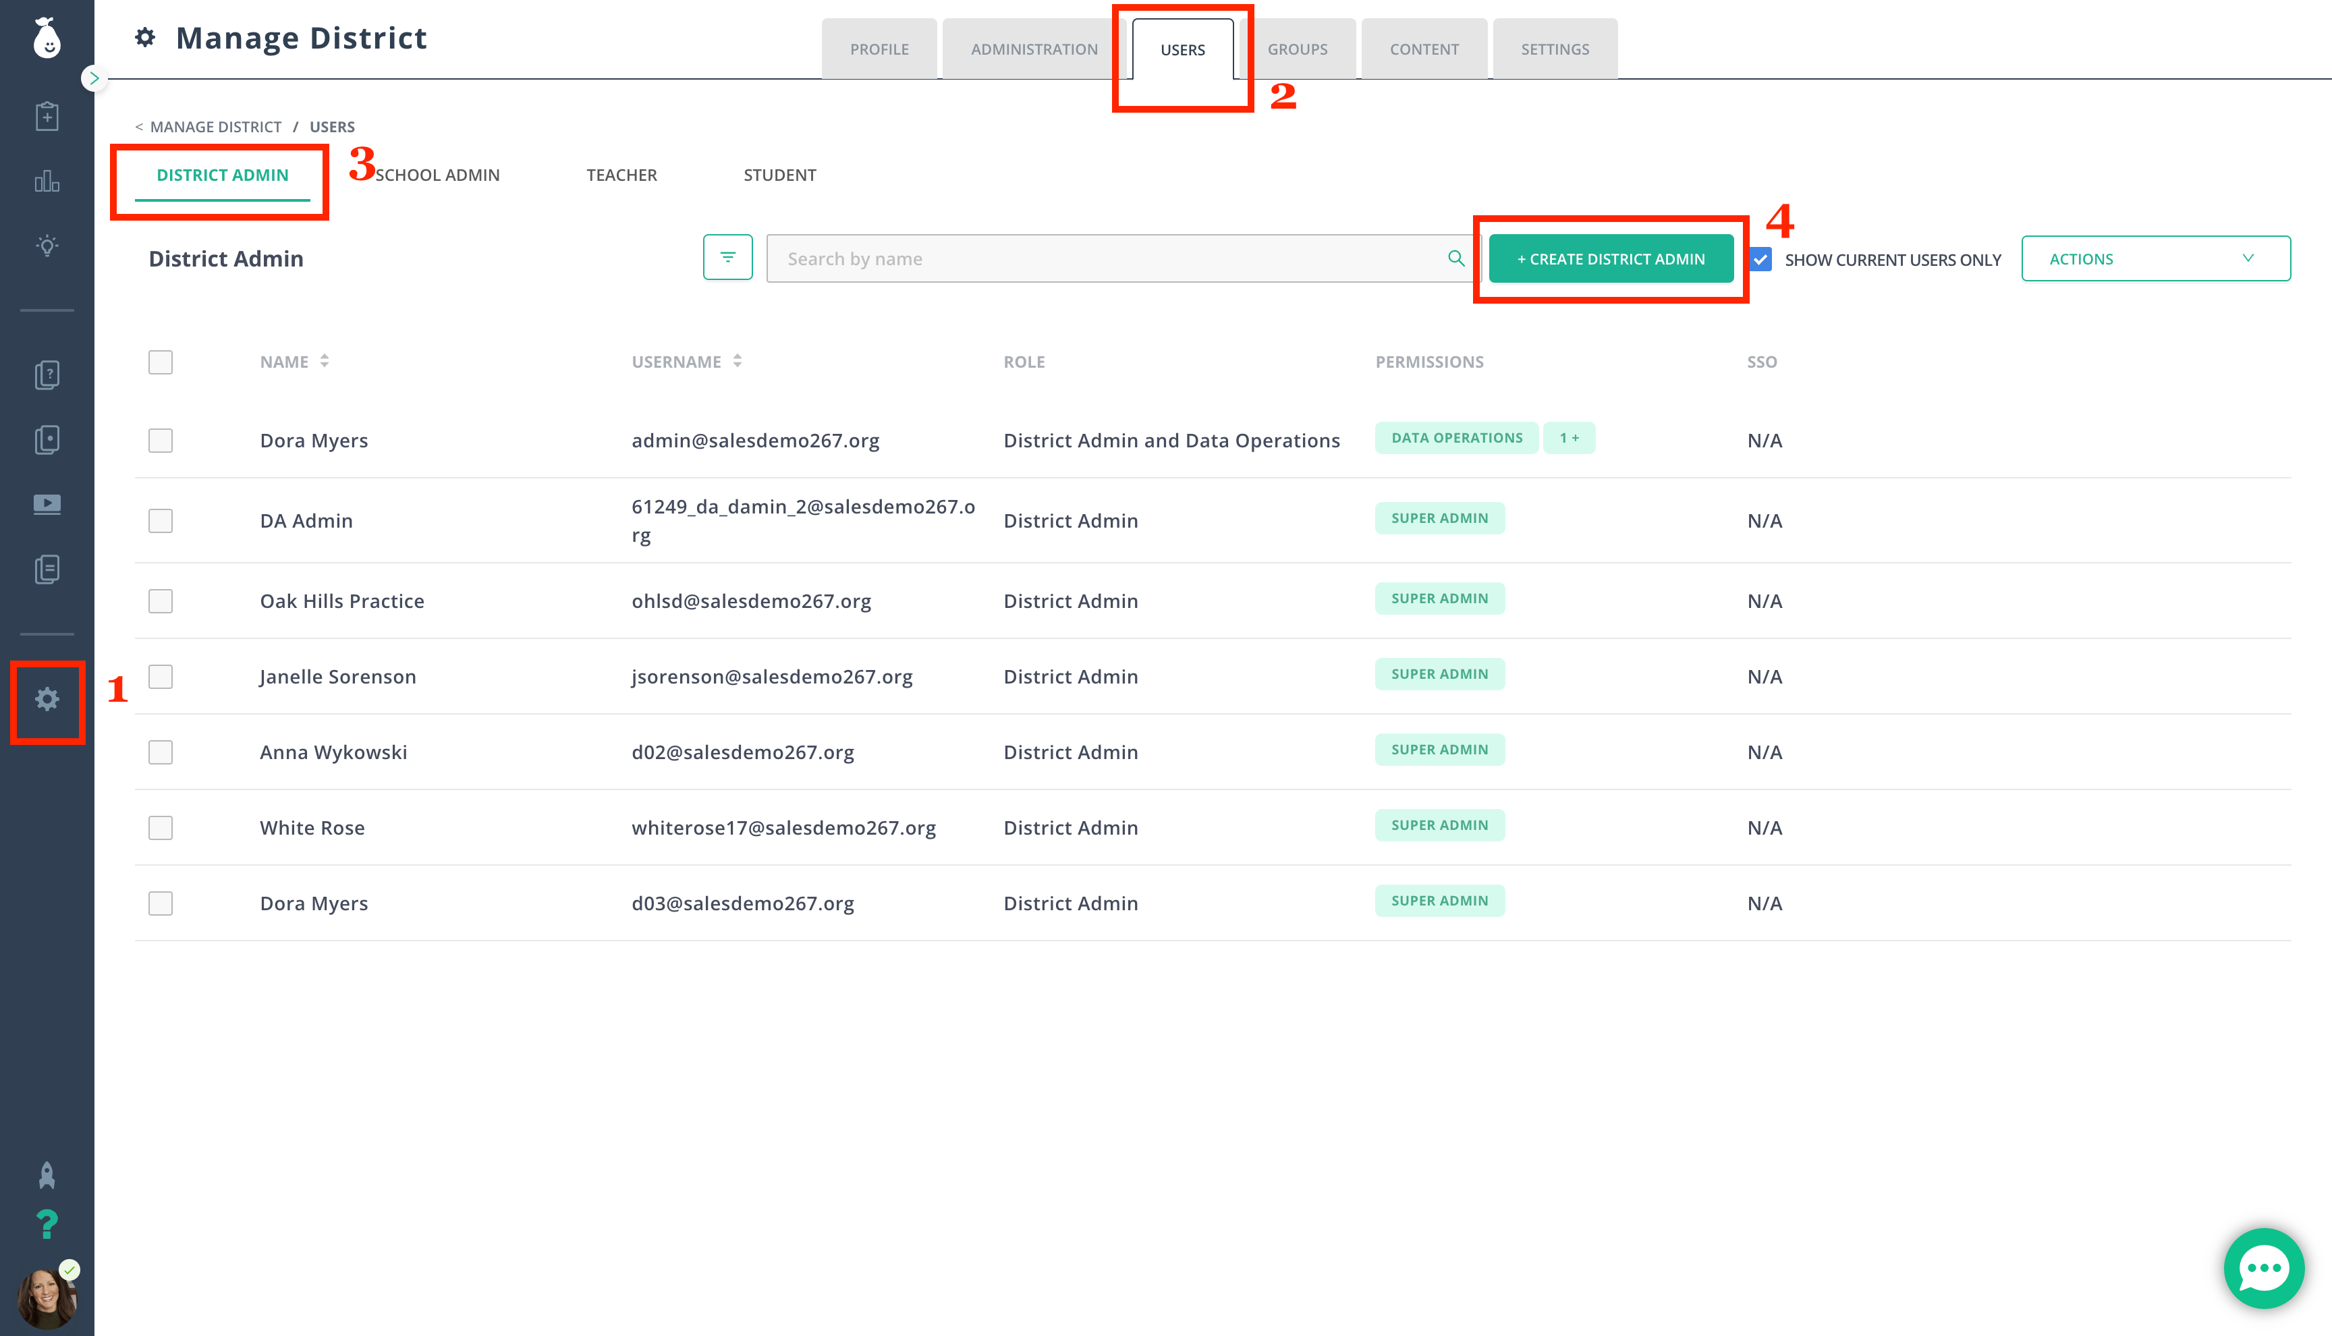The width and height of the screenshot is (2332, 1336).
Task: Check the DA Admin row checkbox
Action: 161,520
